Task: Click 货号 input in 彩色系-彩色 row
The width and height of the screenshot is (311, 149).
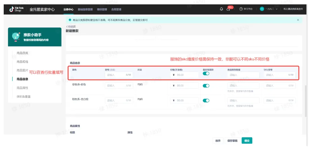Action: click(119, 86)
